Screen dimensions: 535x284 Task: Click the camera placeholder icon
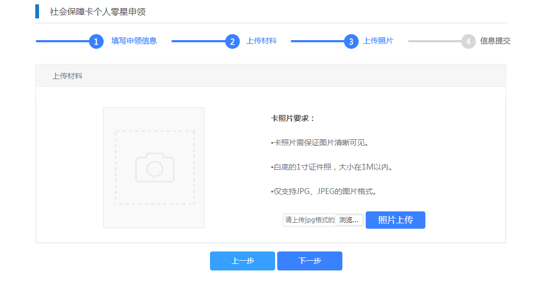pos(155,167)
